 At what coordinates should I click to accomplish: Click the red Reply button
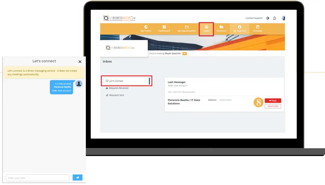[273, 101]
